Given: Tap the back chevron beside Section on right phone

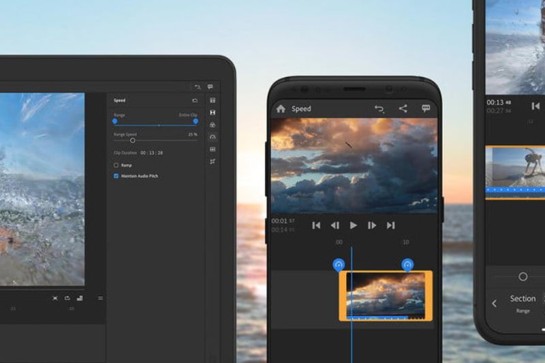Looking at the screenshot, I should click(x=495, y=304).
